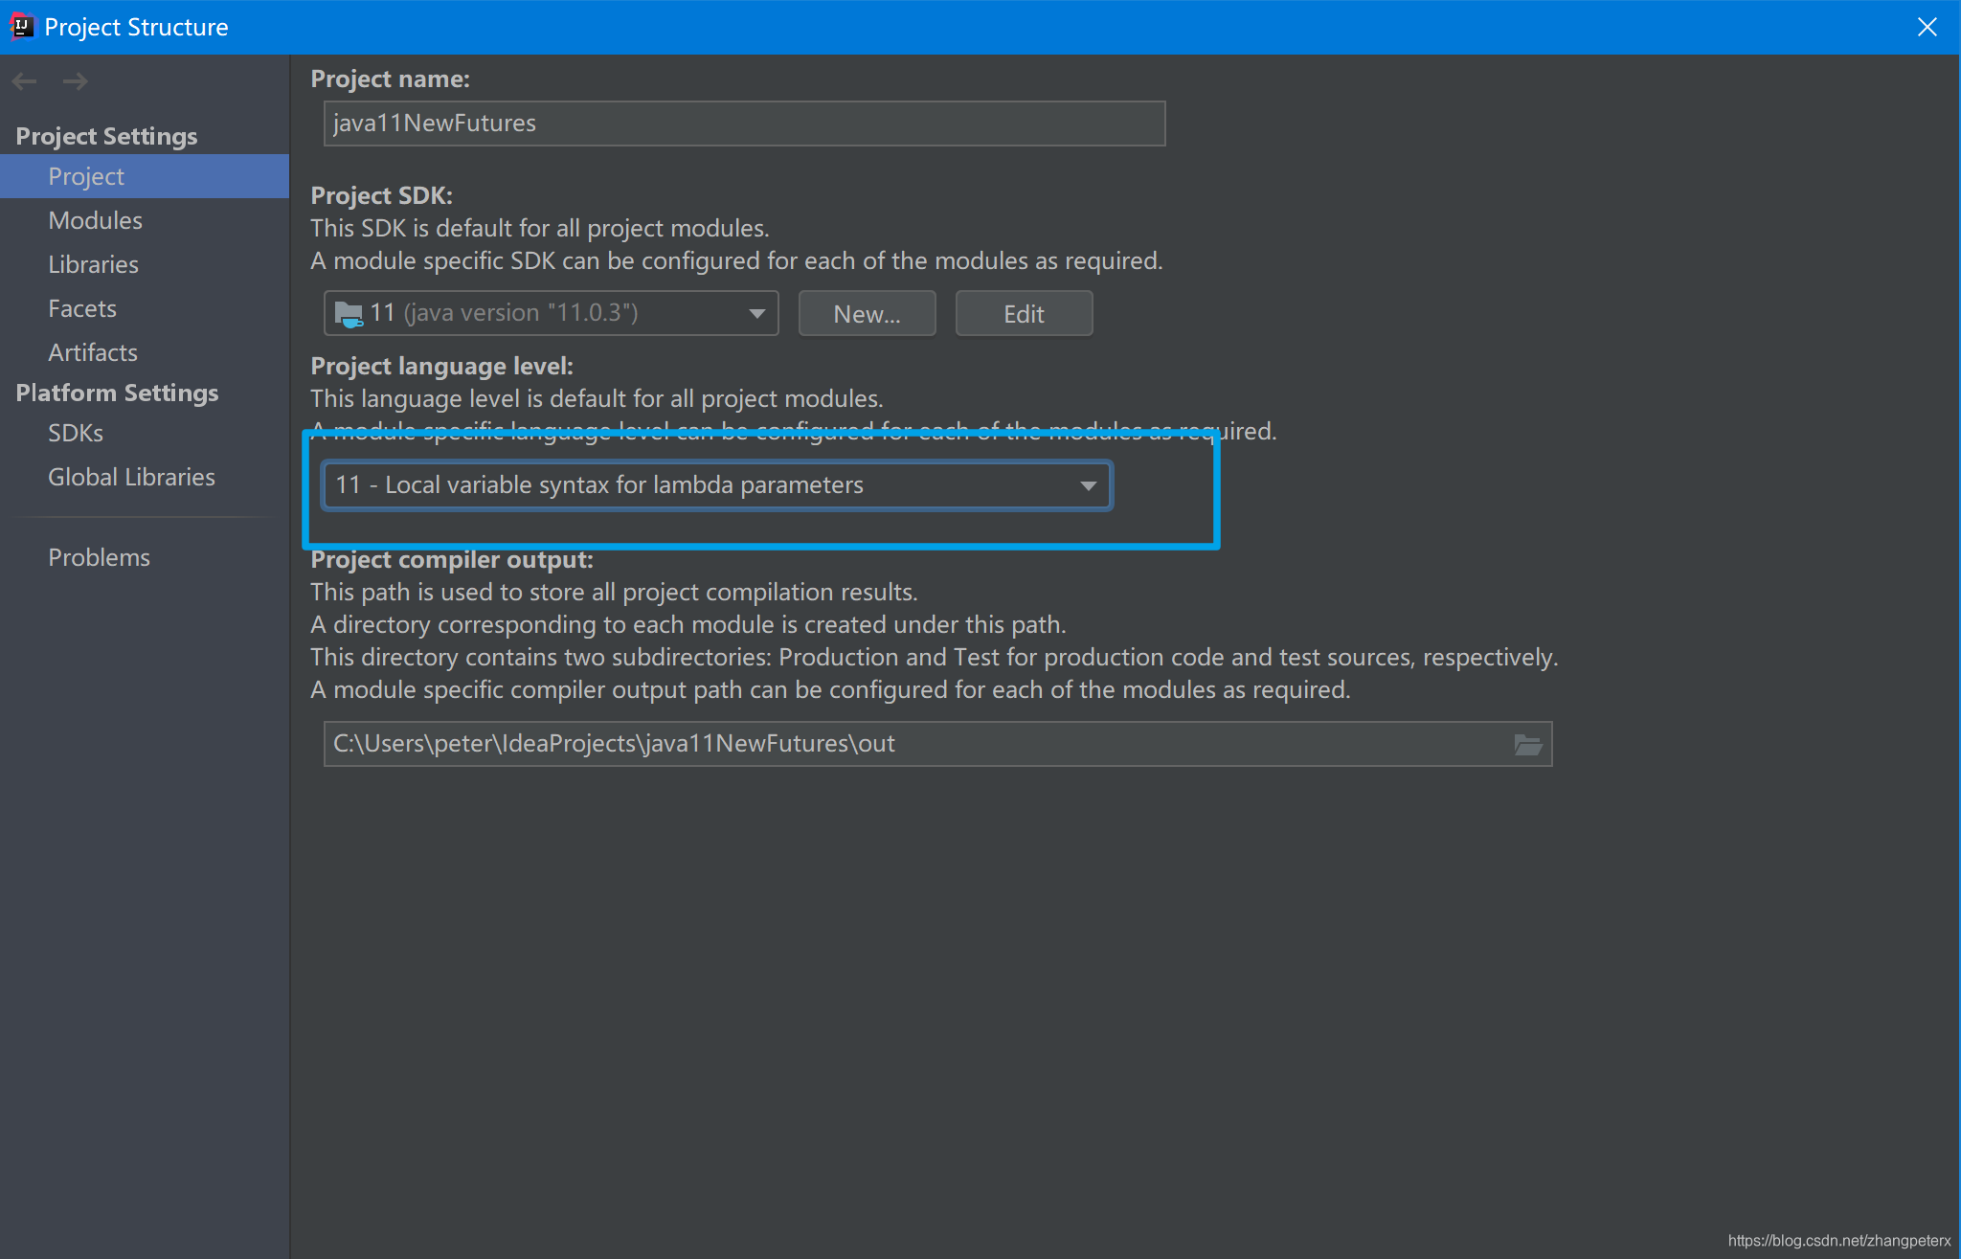Select Libraries in Project Settings
Image resolution: width=1961 pixels, height=1259 pixels.
93,264
